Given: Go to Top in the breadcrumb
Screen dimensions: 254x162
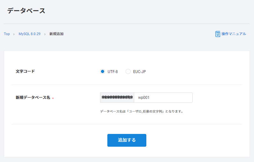Looking at the screenshot, I should (7, 34).
